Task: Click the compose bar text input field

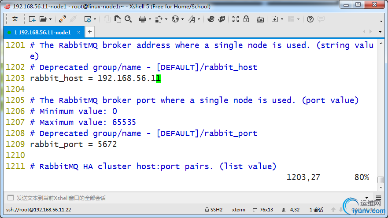Action: point(188,198)
